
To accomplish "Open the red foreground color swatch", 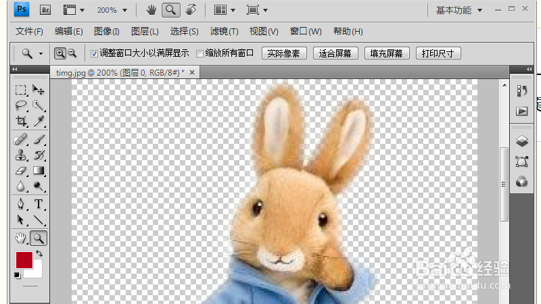I will 24,260.
